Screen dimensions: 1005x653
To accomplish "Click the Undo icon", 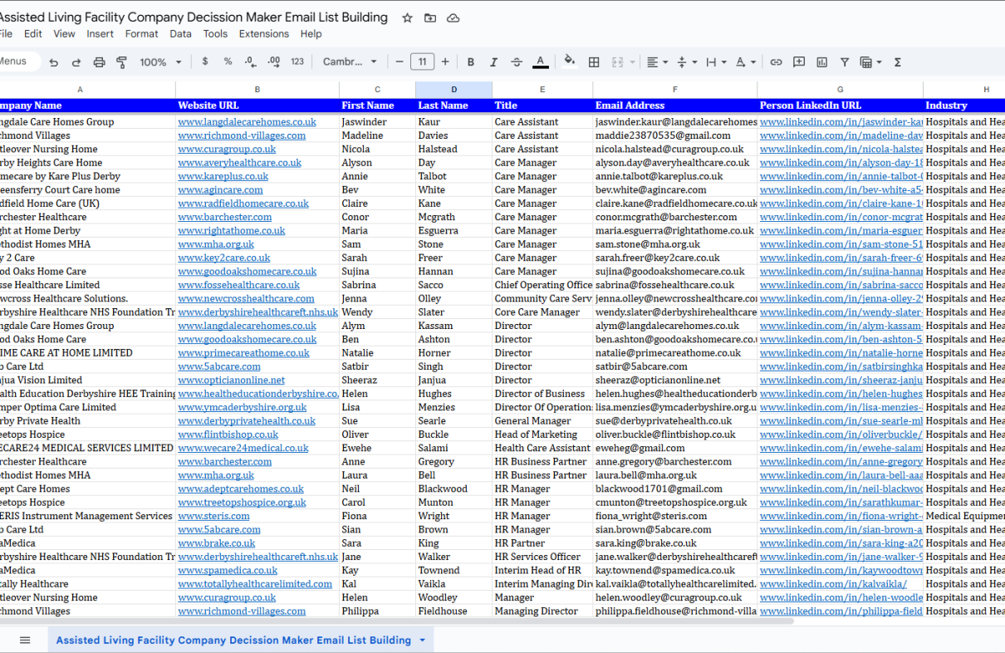I will pyautogui.click(x=54, y=62).
